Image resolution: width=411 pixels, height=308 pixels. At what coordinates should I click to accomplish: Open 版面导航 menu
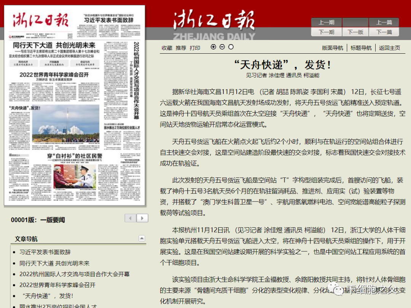(332, 48)
